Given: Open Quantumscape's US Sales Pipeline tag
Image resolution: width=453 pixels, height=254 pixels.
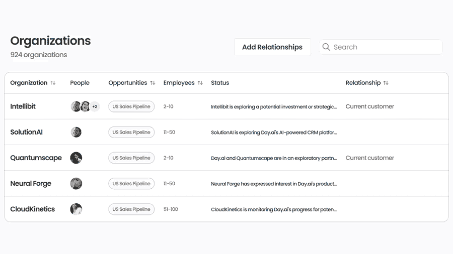Looking at the screenshot, I should pos(131,158).
